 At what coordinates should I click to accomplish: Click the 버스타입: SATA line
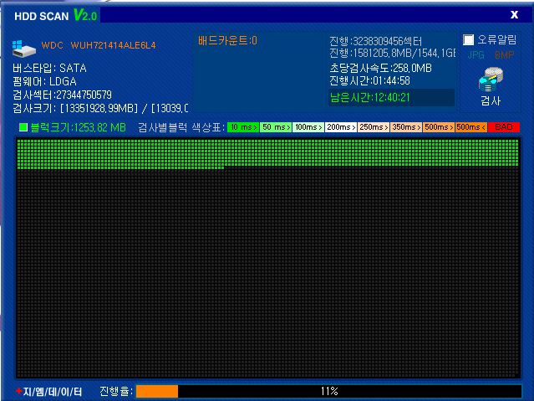pyautogui.click(x=49, y=69)
